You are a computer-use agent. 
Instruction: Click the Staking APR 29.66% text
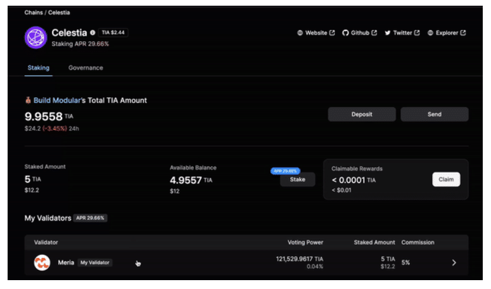(80, 44)
